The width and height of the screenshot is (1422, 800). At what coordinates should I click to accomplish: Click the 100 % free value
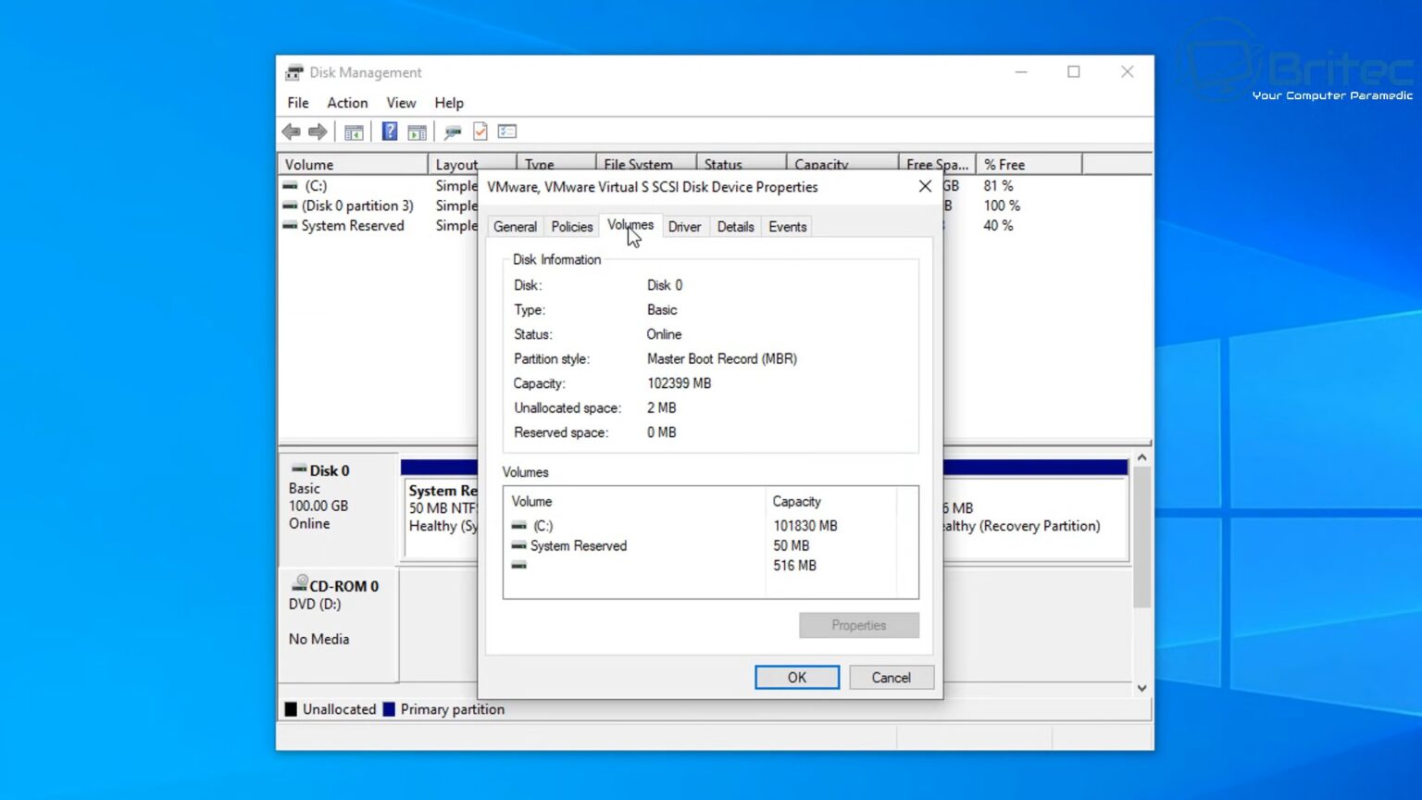pos(1002,206)
